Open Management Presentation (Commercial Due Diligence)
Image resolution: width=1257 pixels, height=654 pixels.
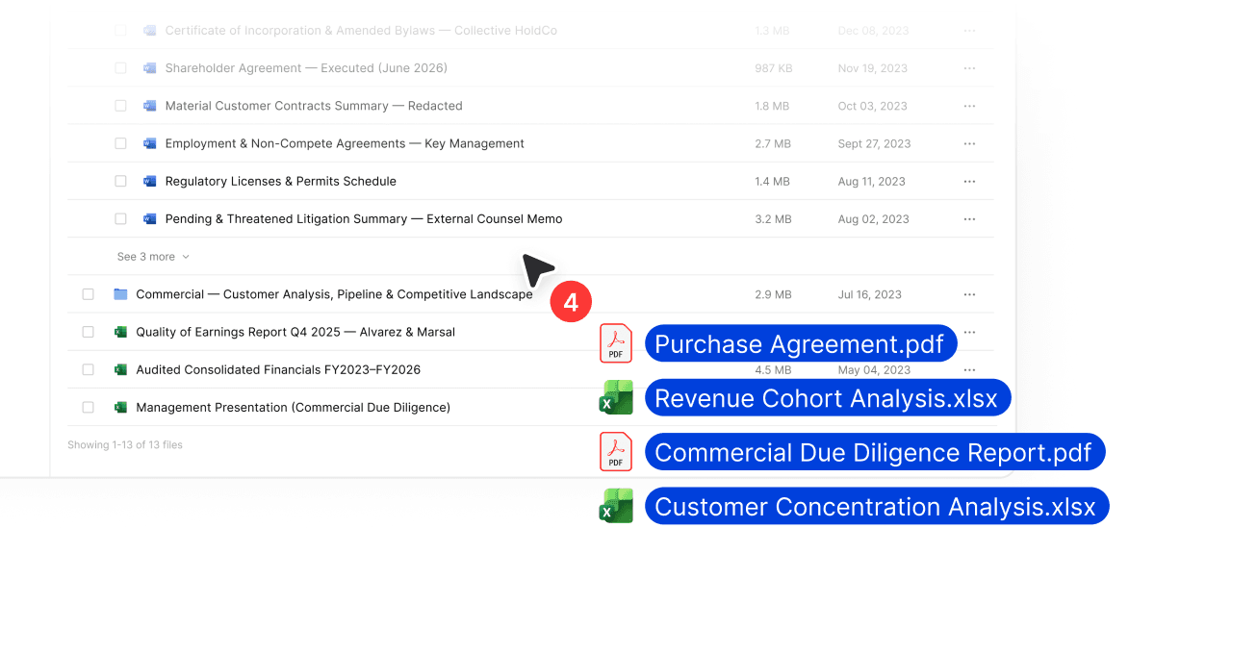tap(293, 408)
